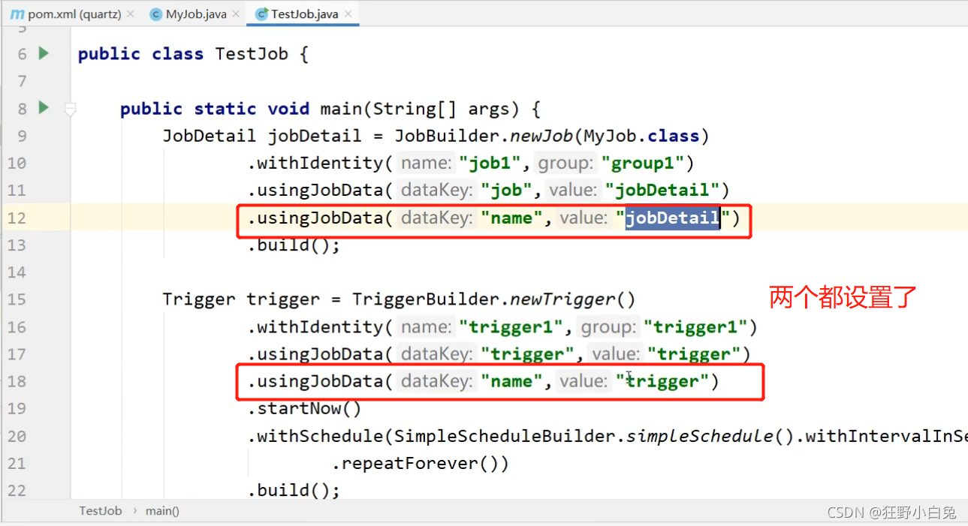Close the pom.xml (quartz) tab
The width and height of the screenshot is (968, 526).
coord(131,14)
